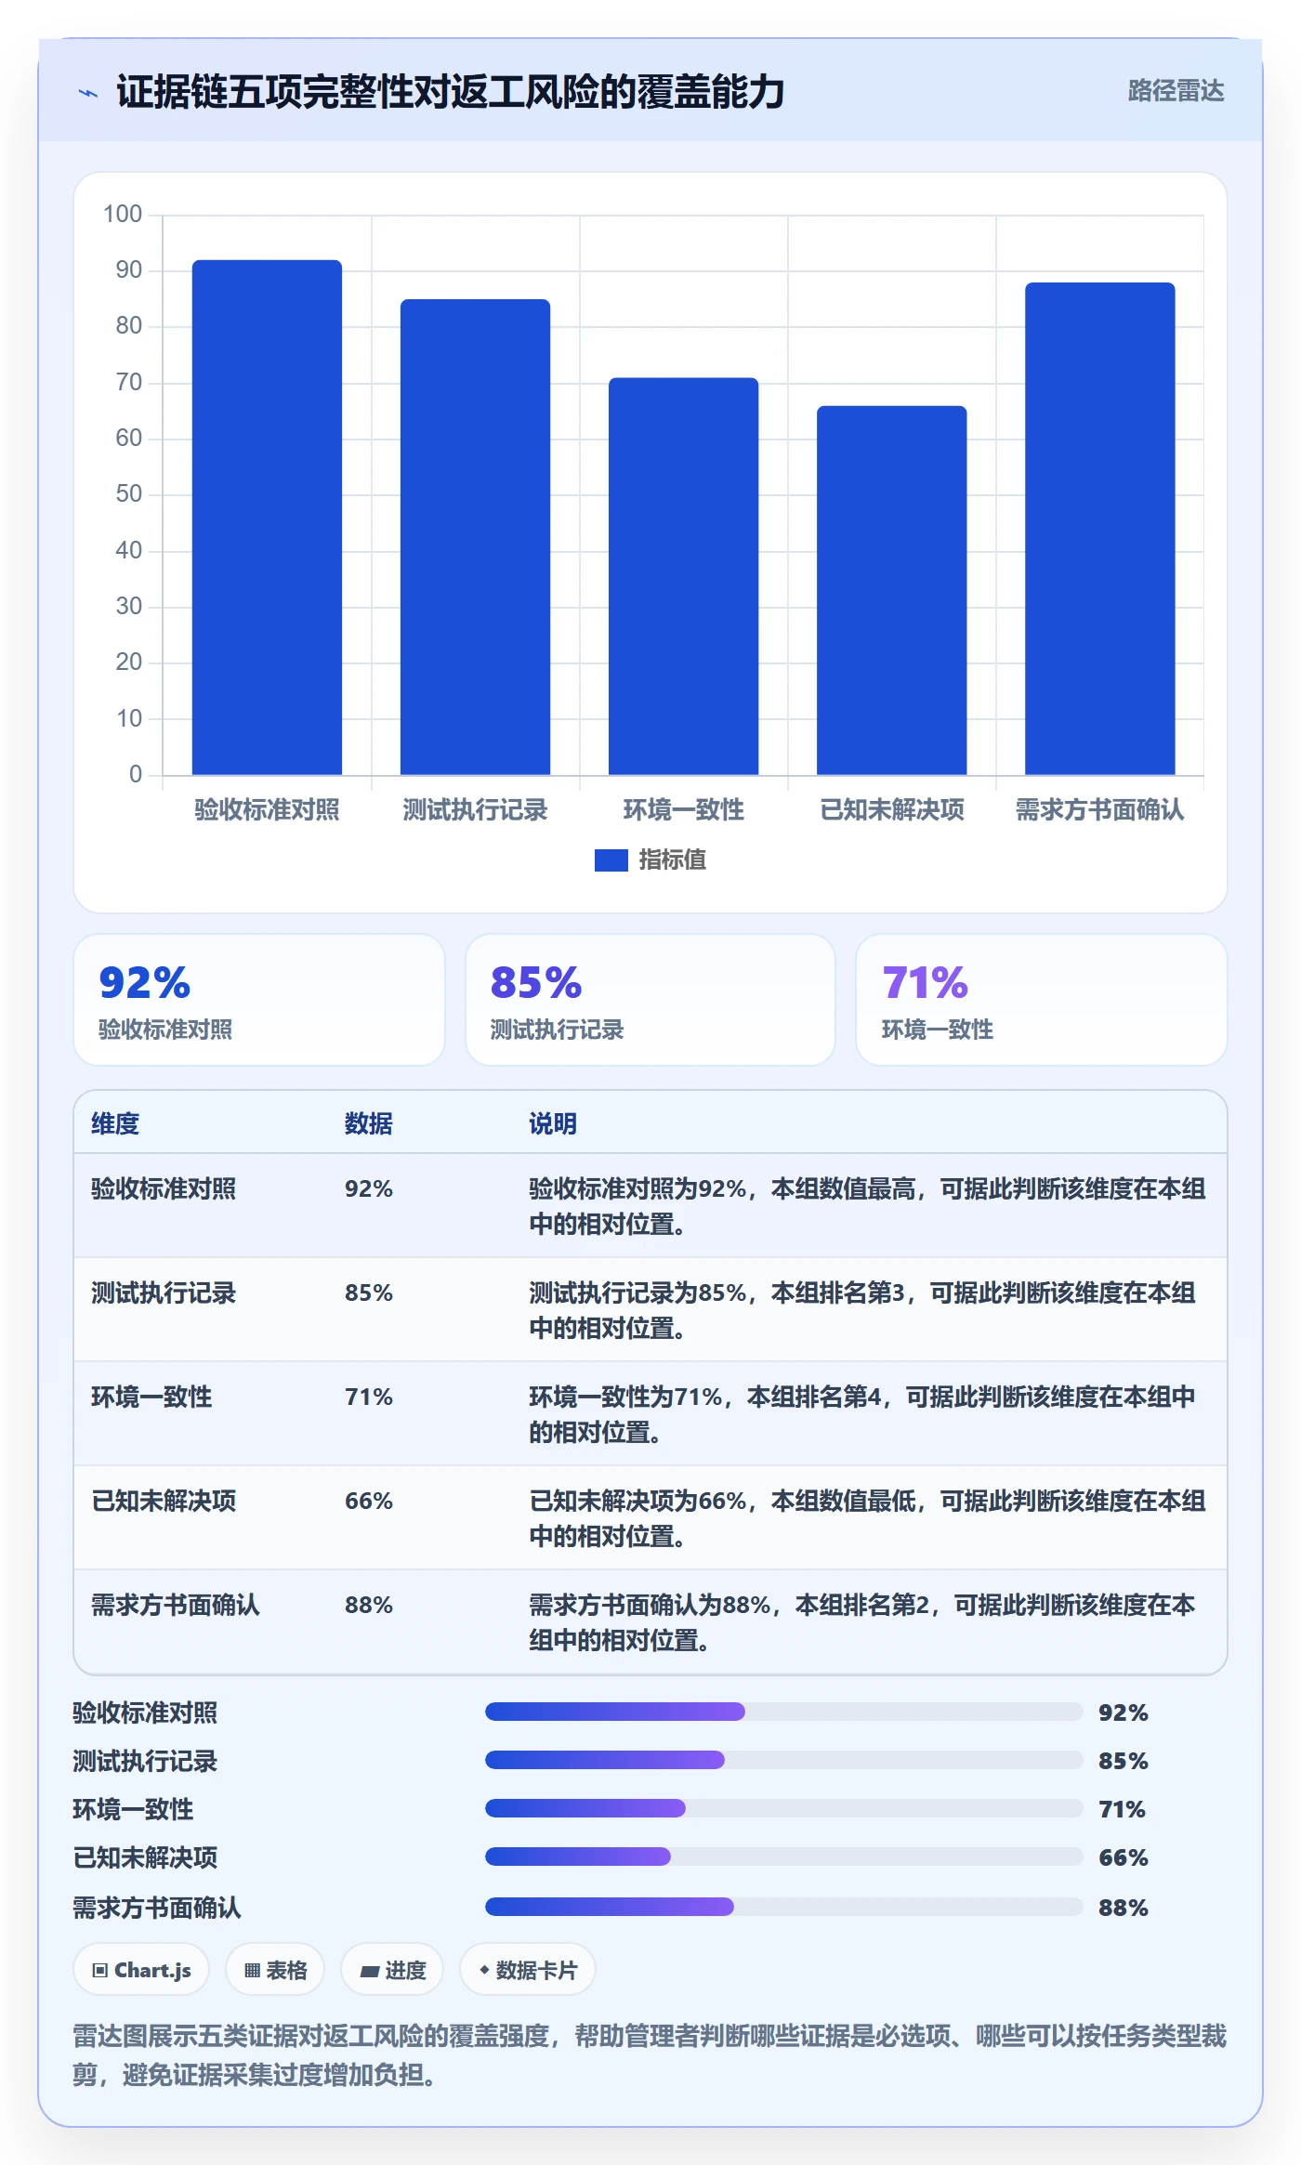
Task: Open the 85% 测试执行记录 data card
Action: (x=650, y=1000)
